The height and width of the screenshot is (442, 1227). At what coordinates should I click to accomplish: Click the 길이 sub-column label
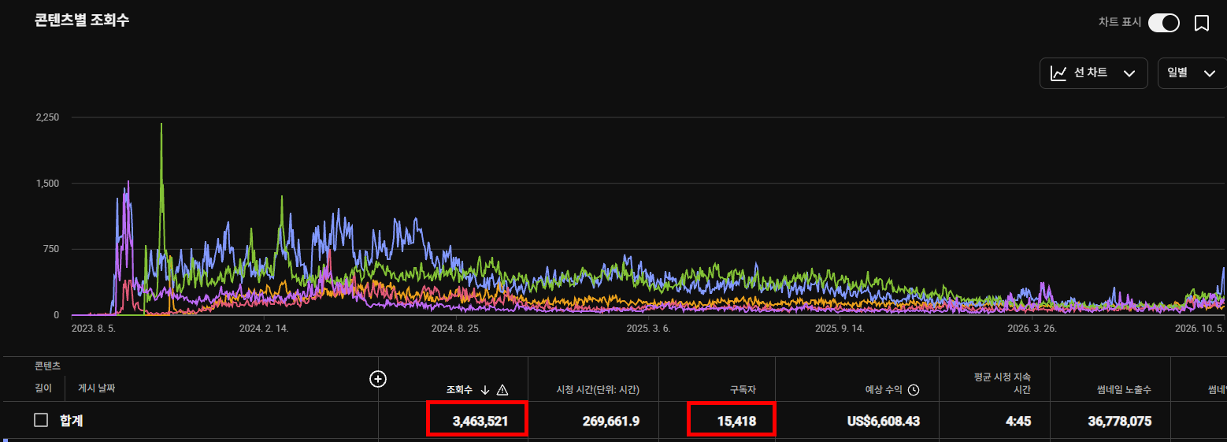(x=43, y=388)
